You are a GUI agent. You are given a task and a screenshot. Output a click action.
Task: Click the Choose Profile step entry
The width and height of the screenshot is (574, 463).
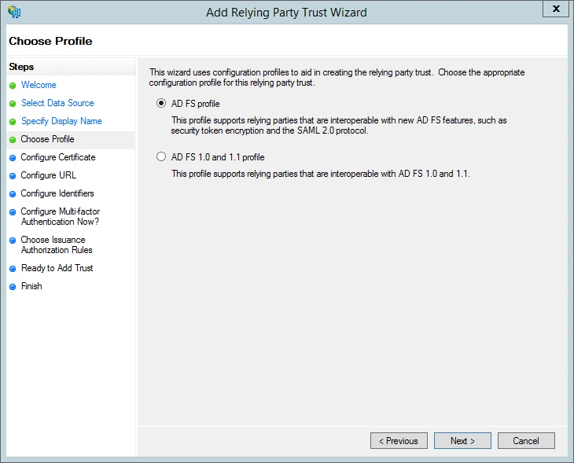(48, 139)
